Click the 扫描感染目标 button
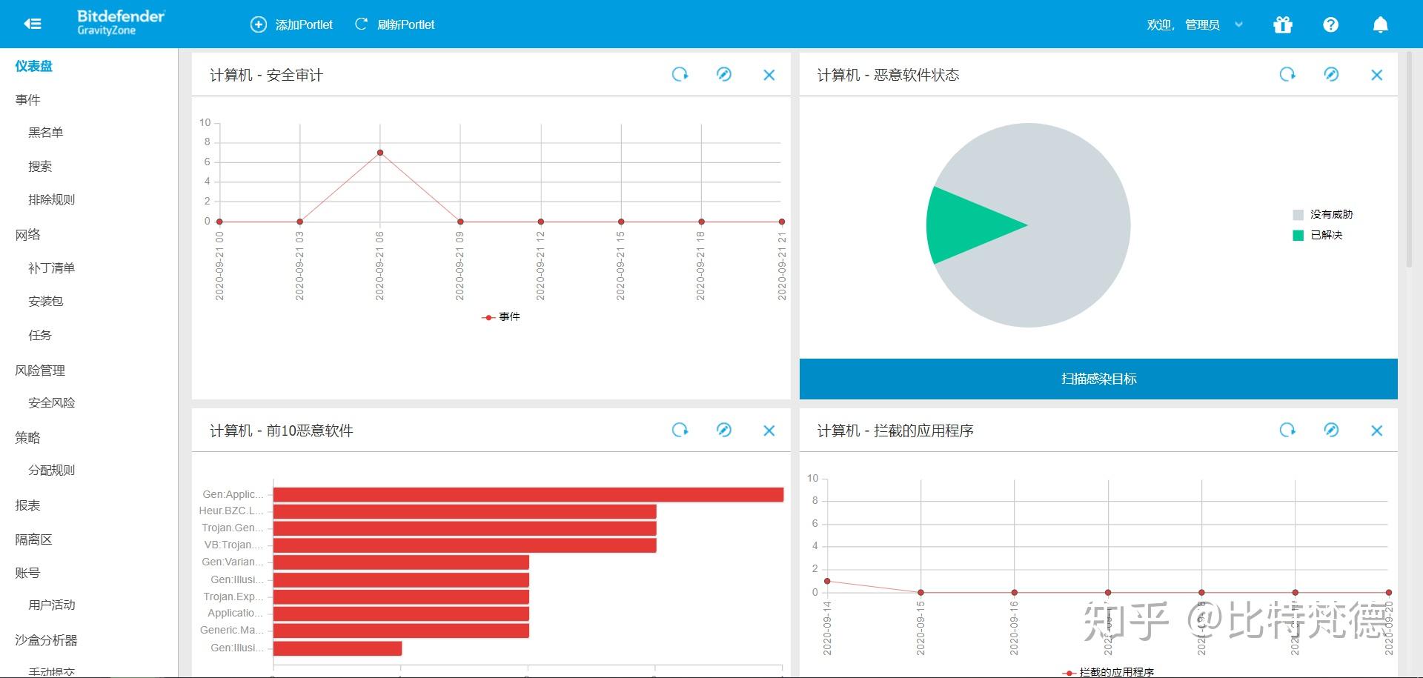The image size is (1423, 678). pyautogui.click(x=1099, y=379)
